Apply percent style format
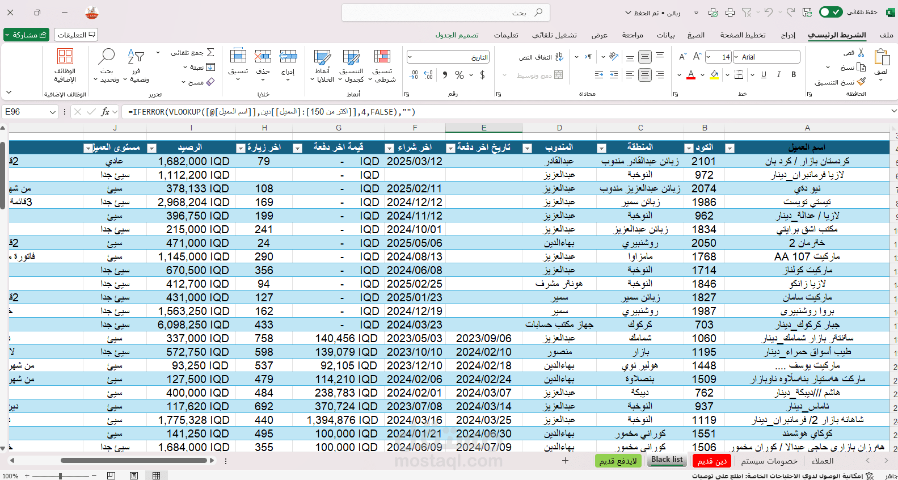This screenshot has width=898, height=480. pos(459,74)
